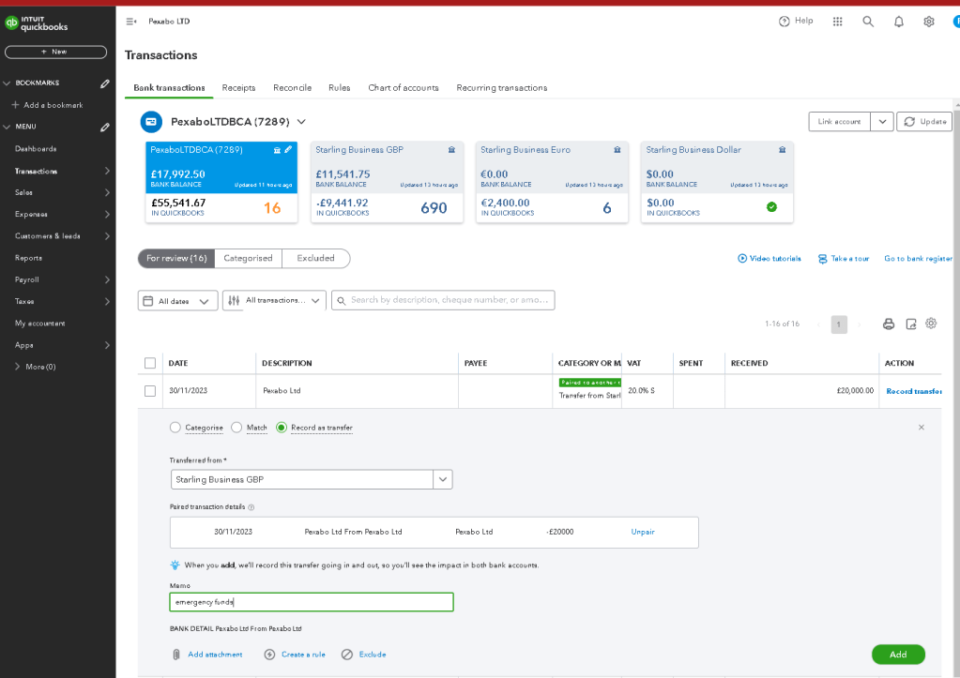Click the New button in sidebar
Viewport: 960px width, 678px height.
pos(55,52)
